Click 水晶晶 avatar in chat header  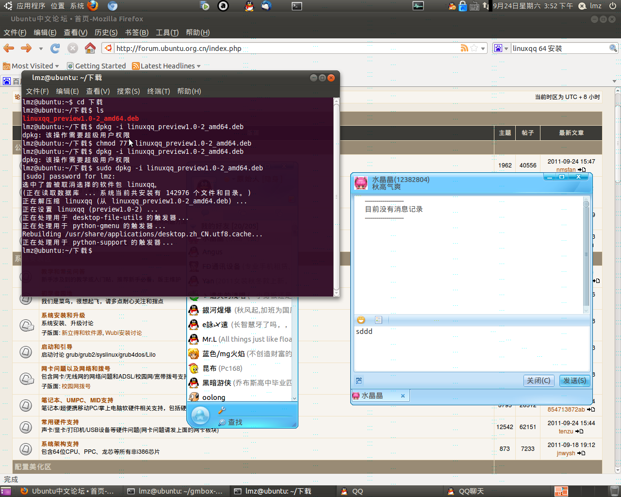click(x=361, y=183)
